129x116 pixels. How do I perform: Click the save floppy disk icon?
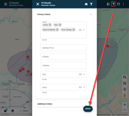(x=118, y=4)
